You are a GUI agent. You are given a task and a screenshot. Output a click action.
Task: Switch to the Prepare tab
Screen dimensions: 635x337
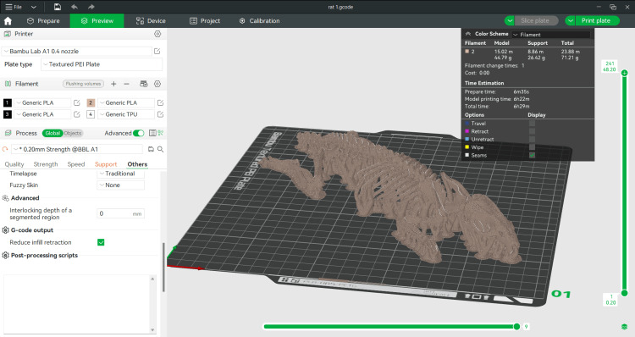point(43,21)
